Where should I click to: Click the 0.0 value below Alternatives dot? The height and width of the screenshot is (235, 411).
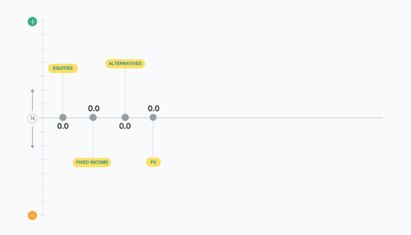point(125,126)
